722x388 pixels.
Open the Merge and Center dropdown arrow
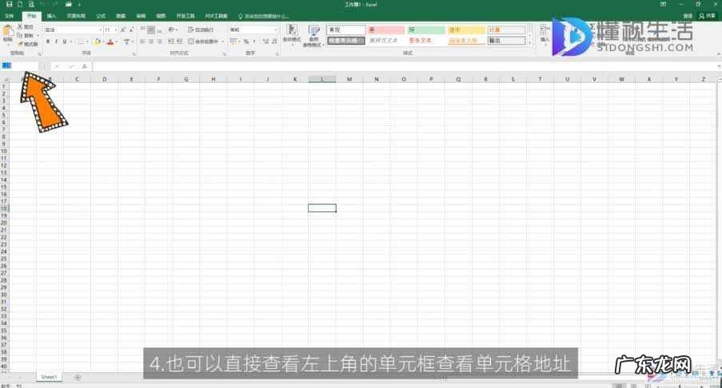click(x=222, y=42)
